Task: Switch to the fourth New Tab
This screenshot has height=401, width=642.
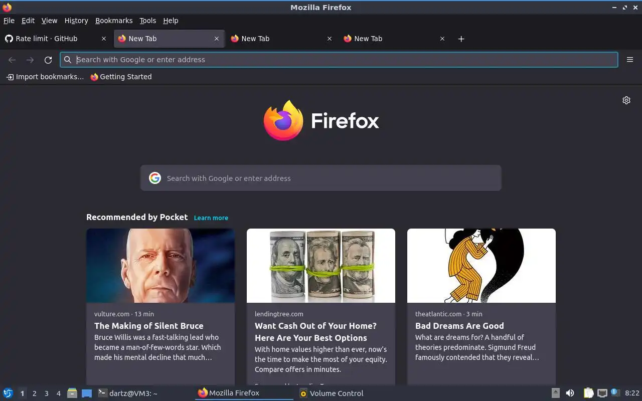Action: (x=395, y=39)
